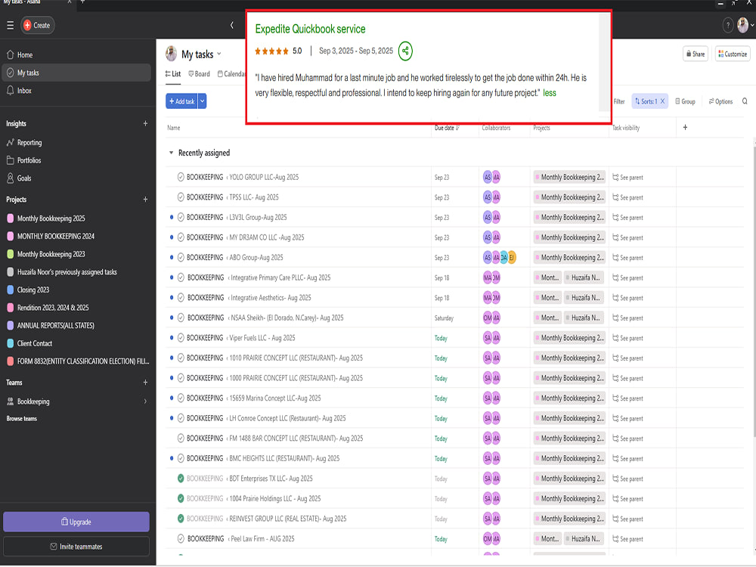
Task: Expand the Bookkeeping team chevron
Action: pos(145,401)
